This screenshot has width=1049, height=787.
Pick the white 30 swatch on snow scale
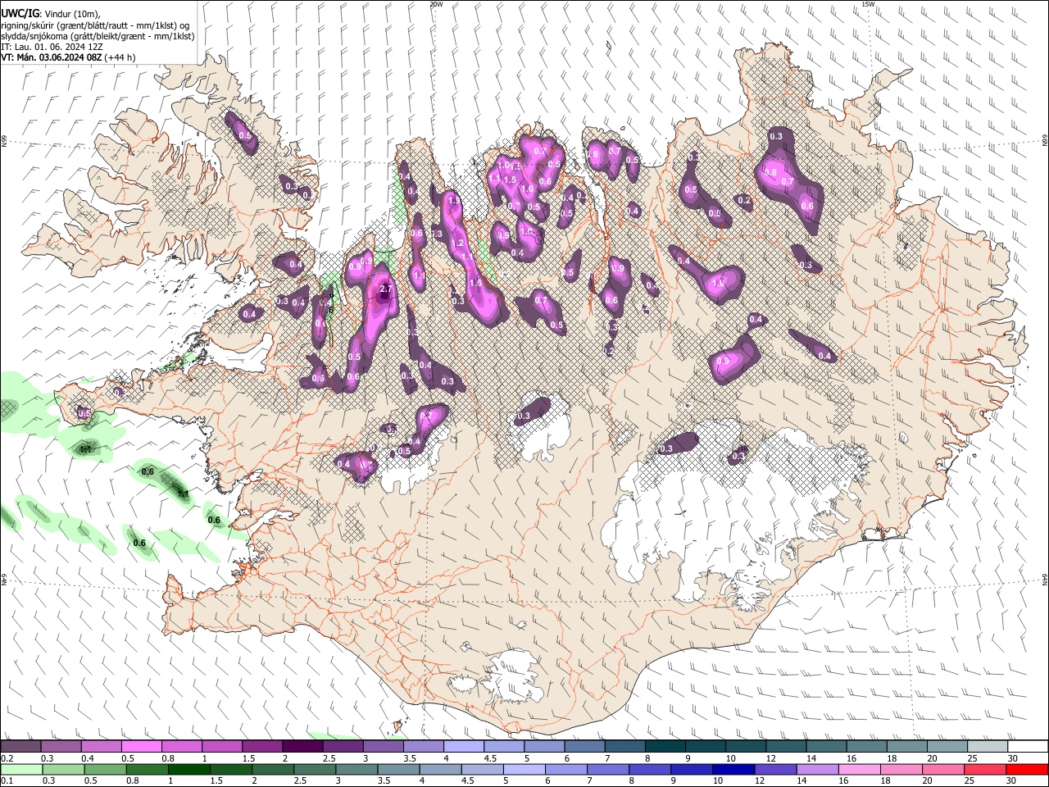[x=1028, y=746]
